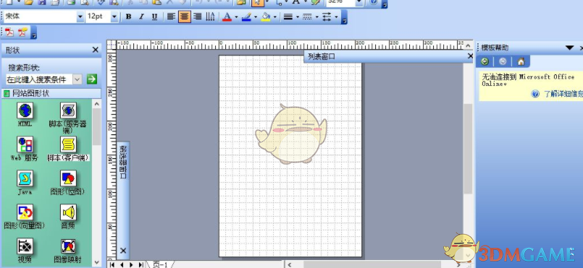The width and height of the screenshot is (583, 268).
Task: Select the Text tool A icon
Action: 296,2
